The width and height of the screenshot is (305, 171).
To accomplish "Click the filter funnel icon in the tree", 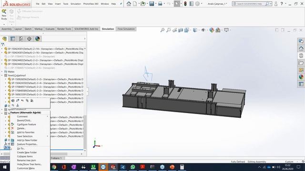I will [3, 45].
